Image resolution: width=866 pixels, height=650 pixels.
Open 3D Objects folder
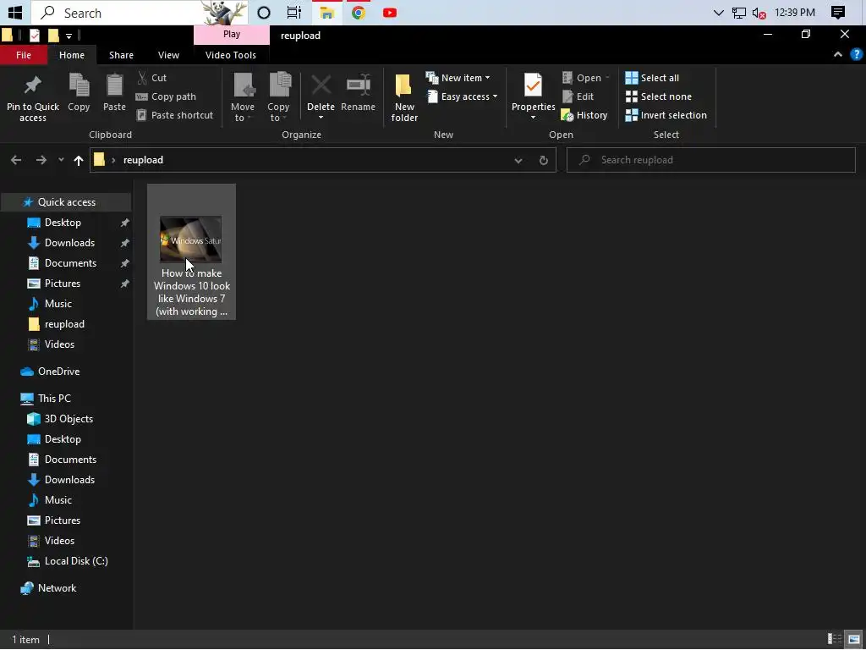(x=69, y=419)
